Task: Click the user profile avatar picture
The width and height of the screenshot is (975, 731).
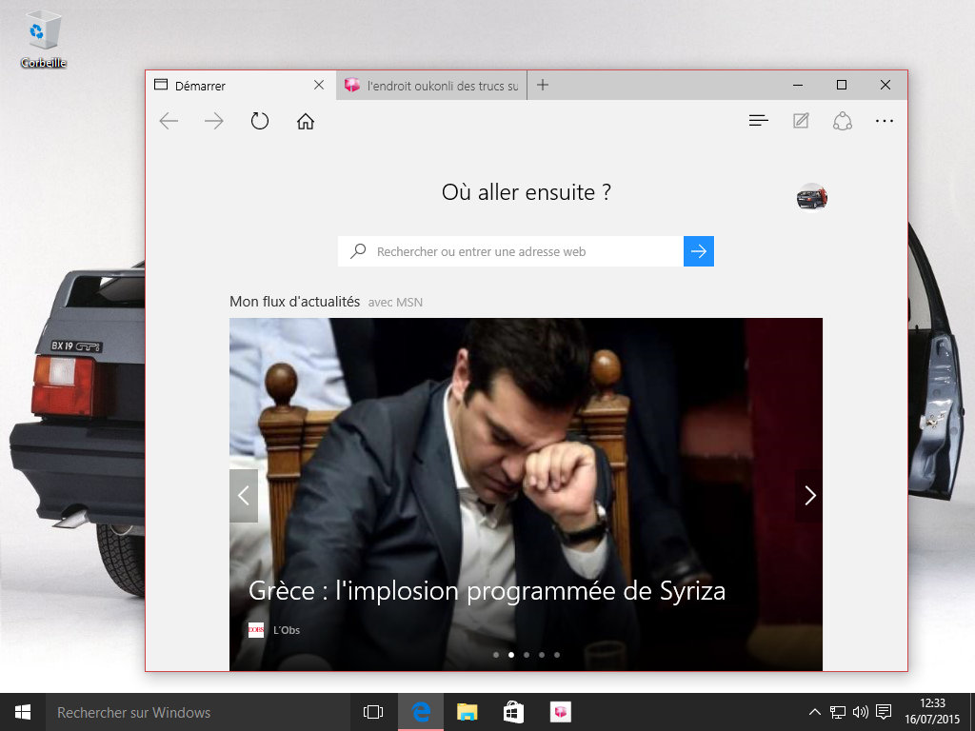Action: (x=812, y=196)
